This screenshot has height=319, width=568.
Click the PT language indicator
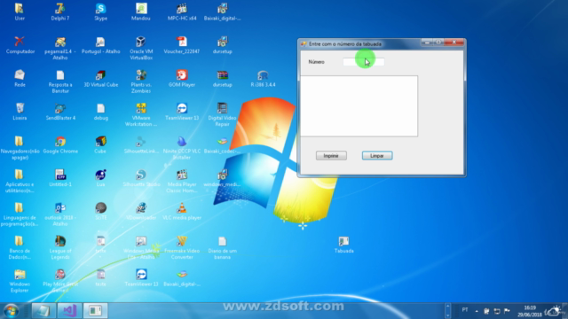(465, 310)
